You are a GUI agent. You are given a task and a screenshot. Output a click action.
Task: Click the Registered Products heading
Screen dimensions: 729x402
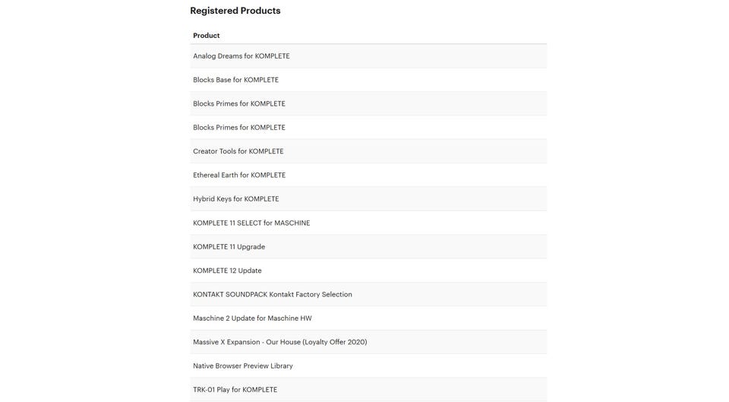(x=235, y=11)
